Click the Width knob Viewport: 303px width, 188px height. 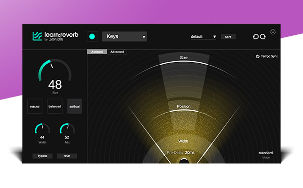(x=42, y=129)
